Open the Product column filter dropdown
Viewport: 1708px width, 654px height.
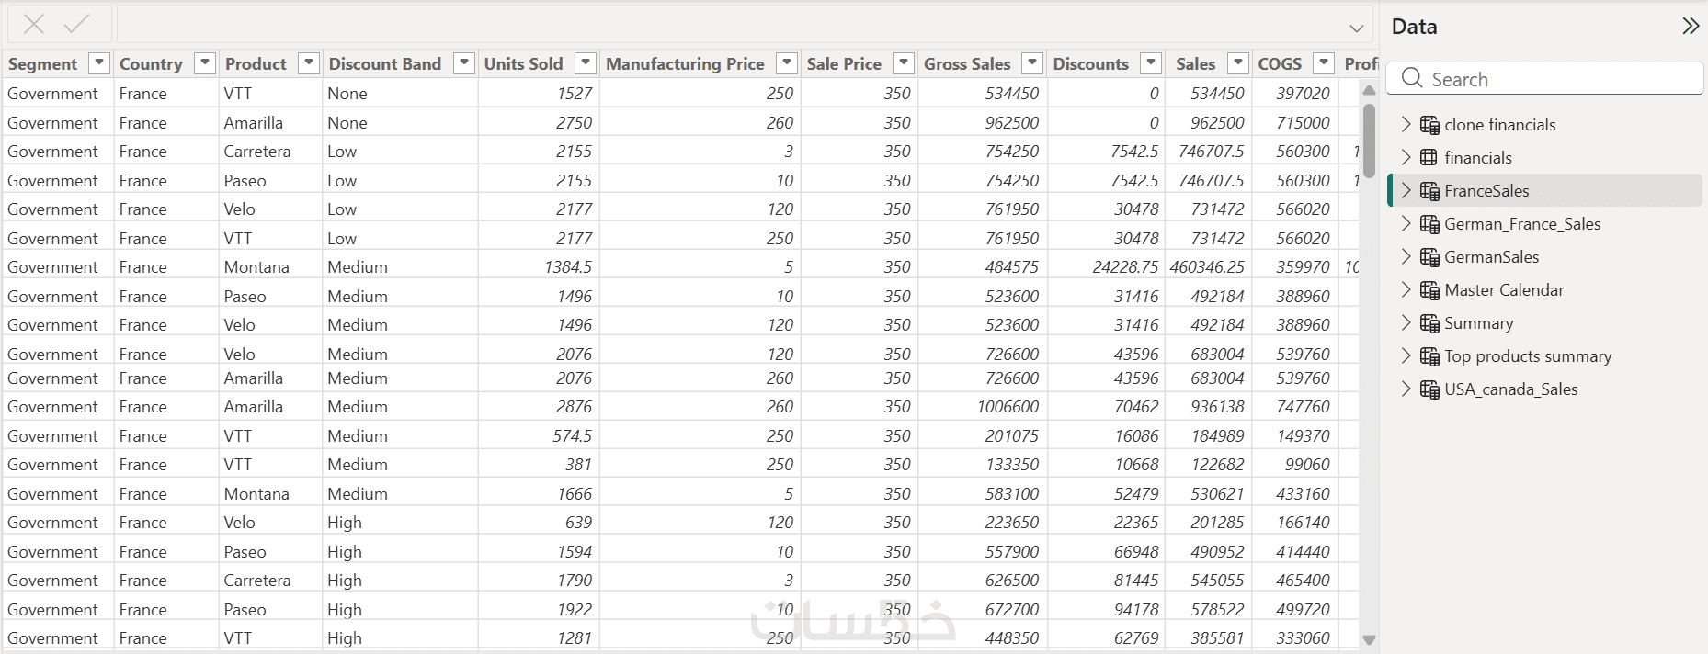309,62
